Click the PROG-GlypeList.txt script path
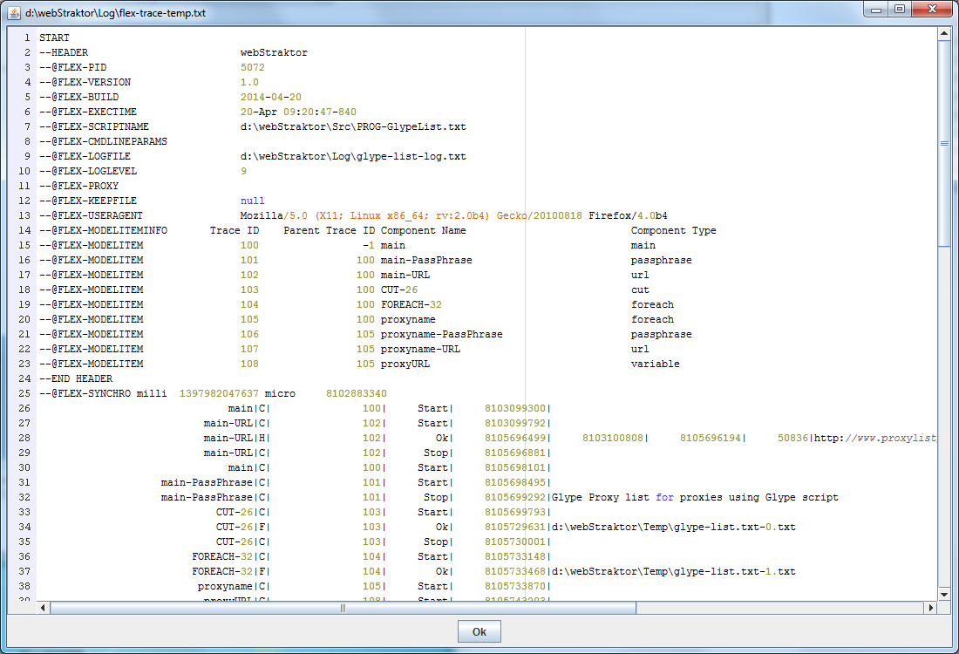Image resolution: width=959 pixels, height=654 pixels. 353,126
